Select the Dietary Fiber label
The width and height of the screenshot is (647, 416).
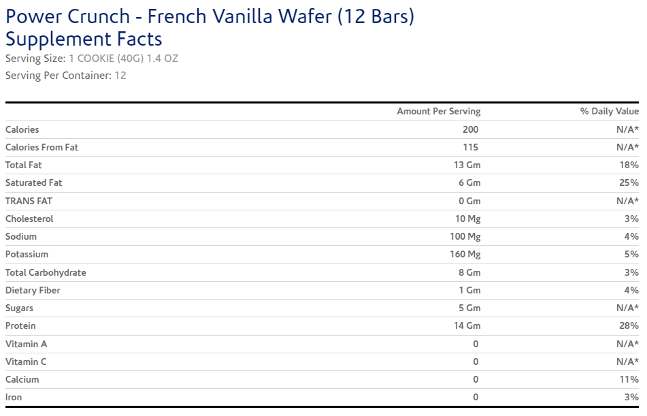33,290
